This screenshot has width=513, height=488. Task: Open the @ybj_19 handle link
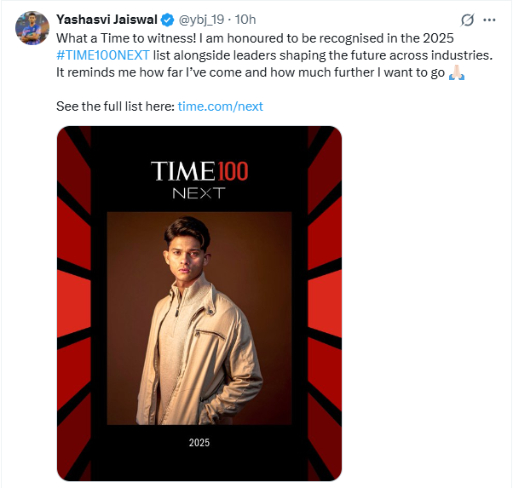(x=206, y=20)
